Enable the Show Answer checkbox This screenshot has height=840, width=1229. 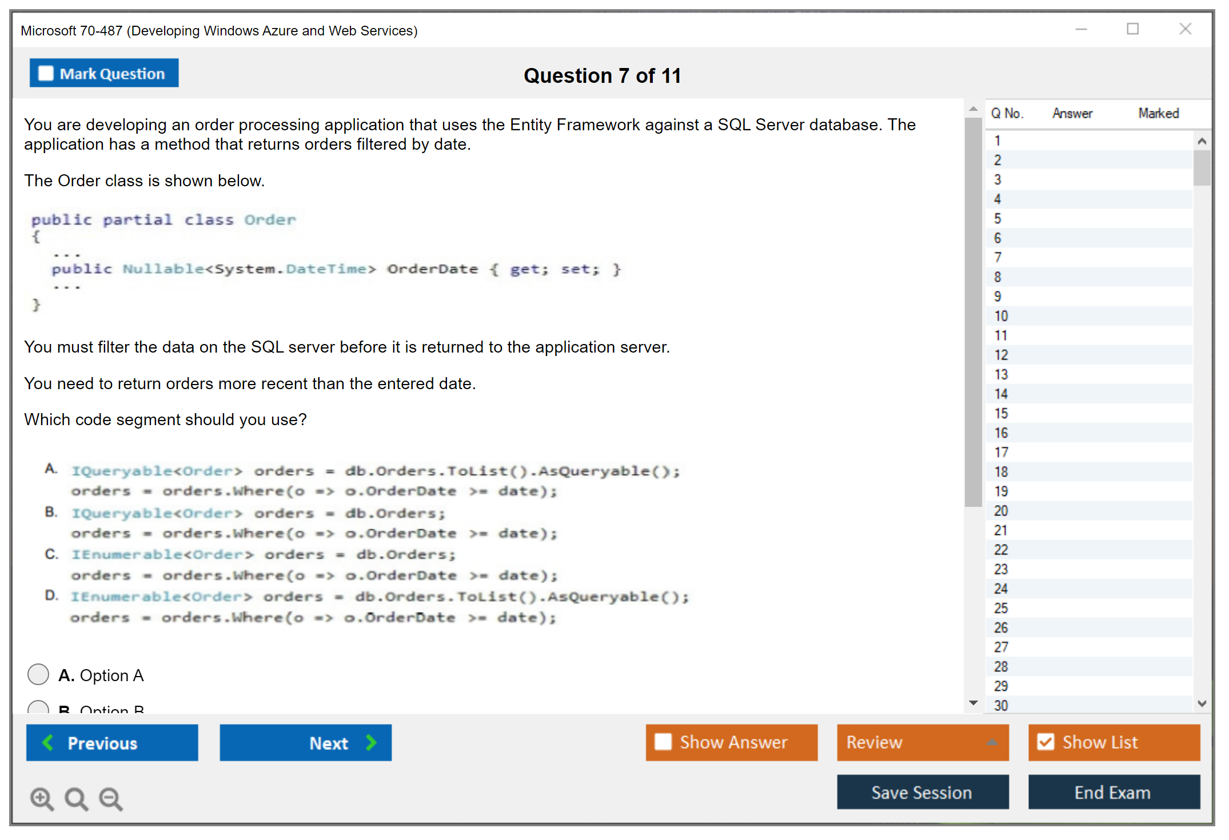pos(663,742)
